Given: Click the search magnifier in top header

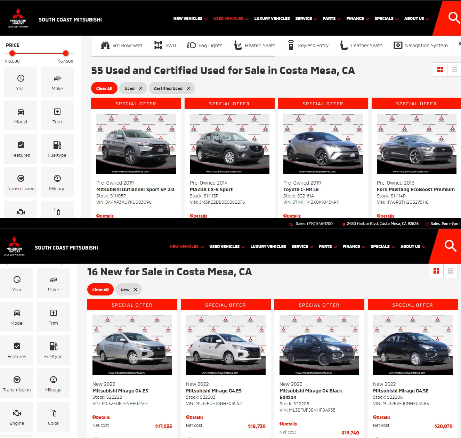Looking at the screenshot, I should tap(454, 17).
